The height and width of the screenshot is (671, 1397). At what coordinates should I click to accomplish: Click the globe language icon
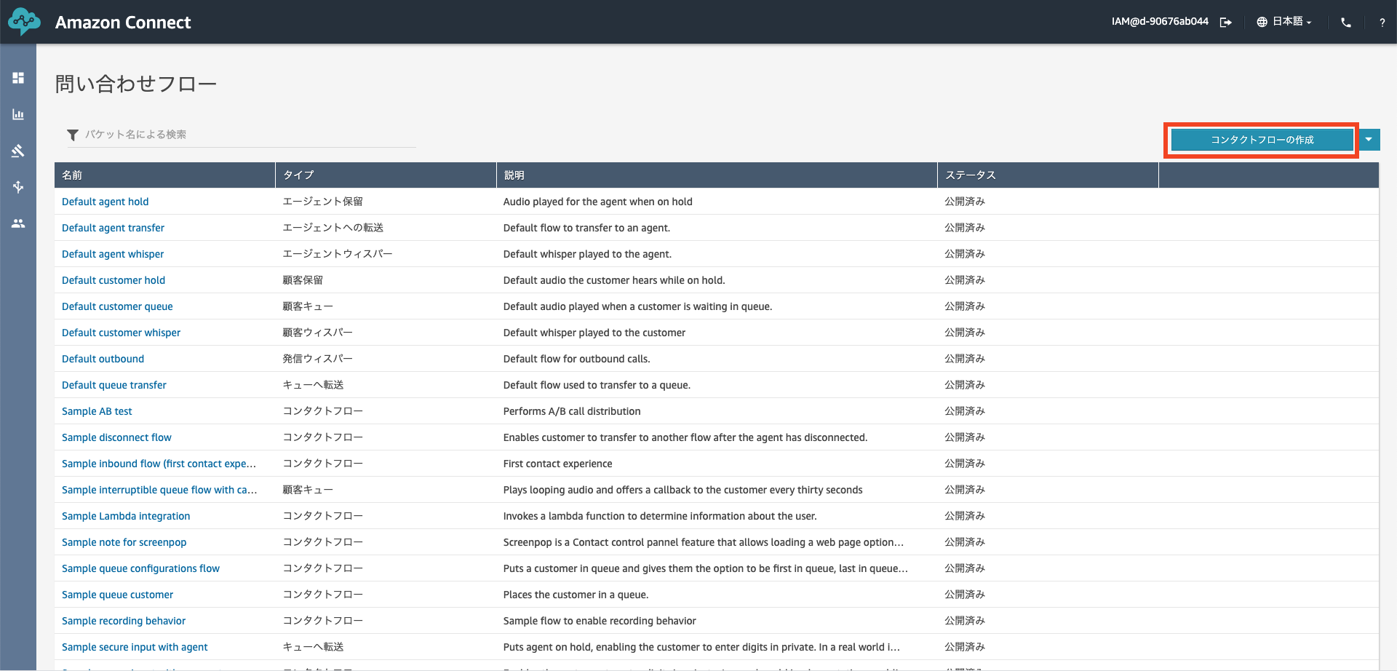click(x=1262, y=23)
